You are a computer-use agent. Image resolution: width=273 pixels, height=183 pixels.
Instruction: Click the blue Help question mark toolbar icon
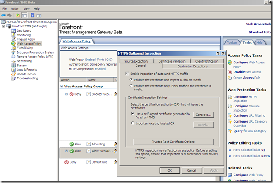(x=32, y=15)
